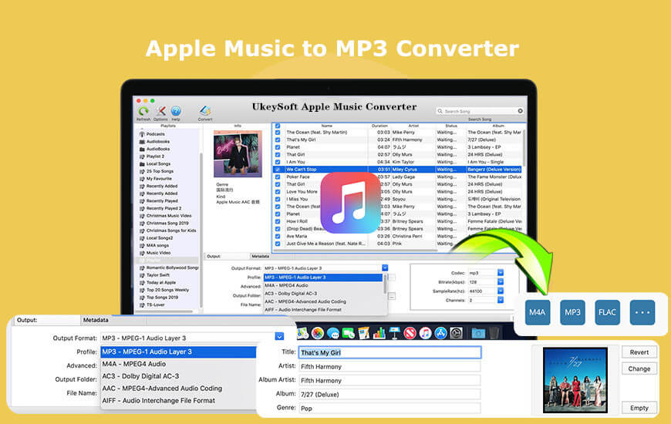The width and height of the screenshot is (671, 424).
Task: Switch to the enlarged Metadata tab
Action: click(96, 320)
